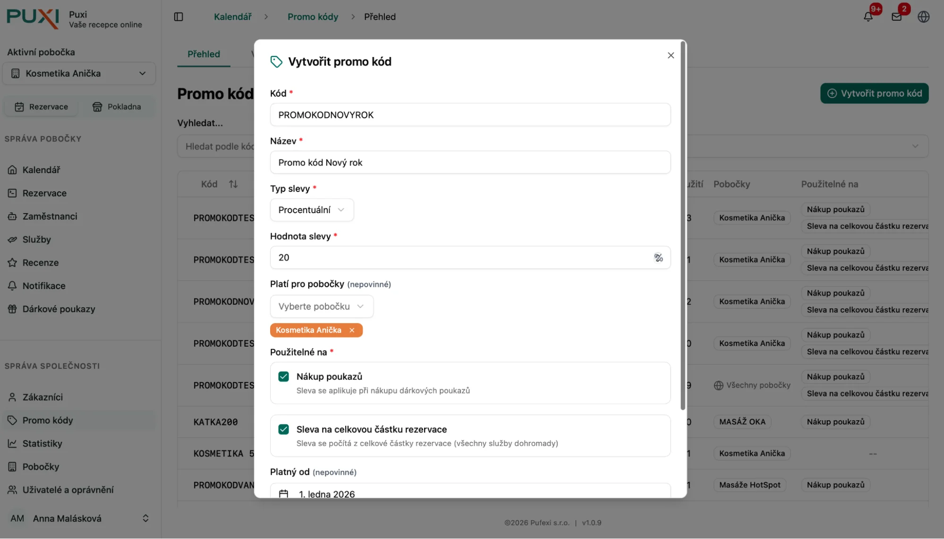944x539 pixels.
Task: Open the mail inbox icon
Action: (896, 17)
